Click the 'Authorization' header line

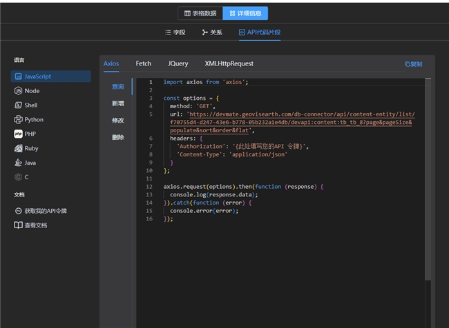coord(242,146)
